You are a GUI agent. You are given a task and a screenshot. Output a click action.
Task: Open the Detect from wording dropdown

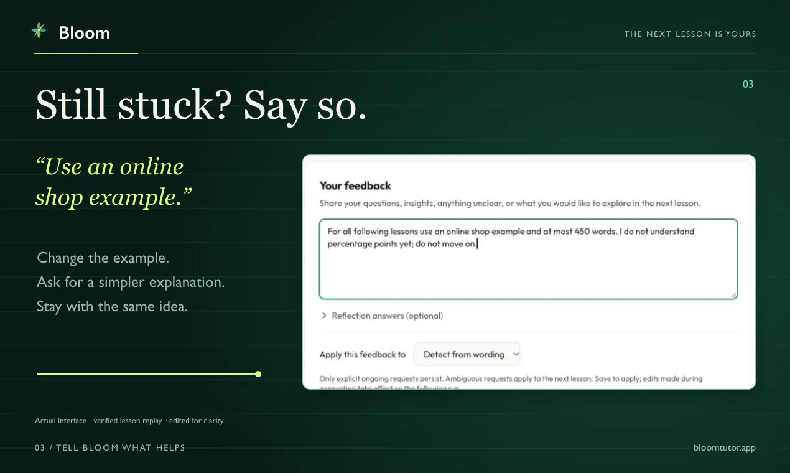click(467, 354)
